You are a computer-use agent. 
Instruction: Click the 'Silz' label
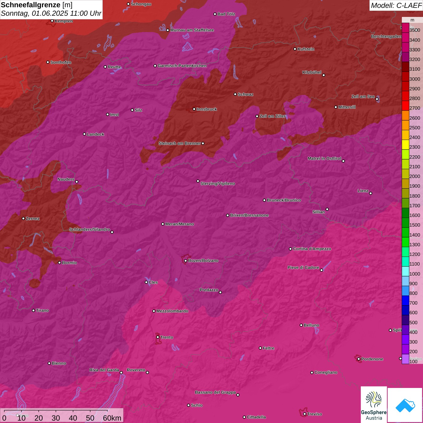point(138,110)
